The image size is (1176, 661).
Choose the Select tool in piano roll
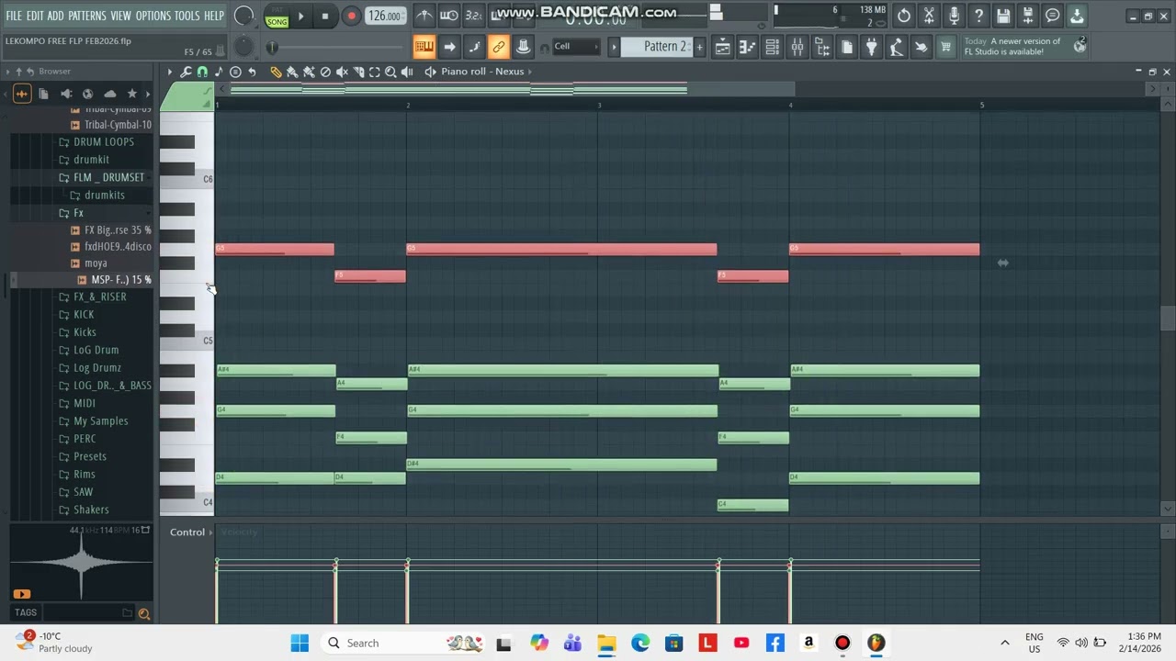pos(374,72)
